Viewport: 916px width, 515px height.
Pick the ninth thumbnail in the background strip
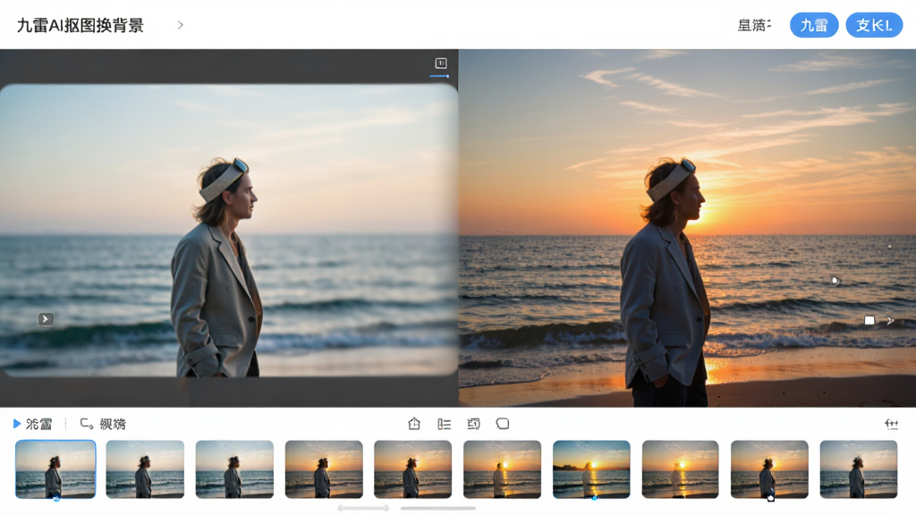point(769,469)
